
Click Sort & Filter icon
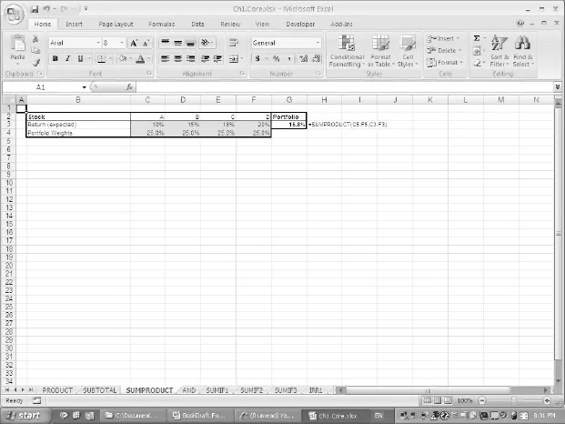[499, 53]
